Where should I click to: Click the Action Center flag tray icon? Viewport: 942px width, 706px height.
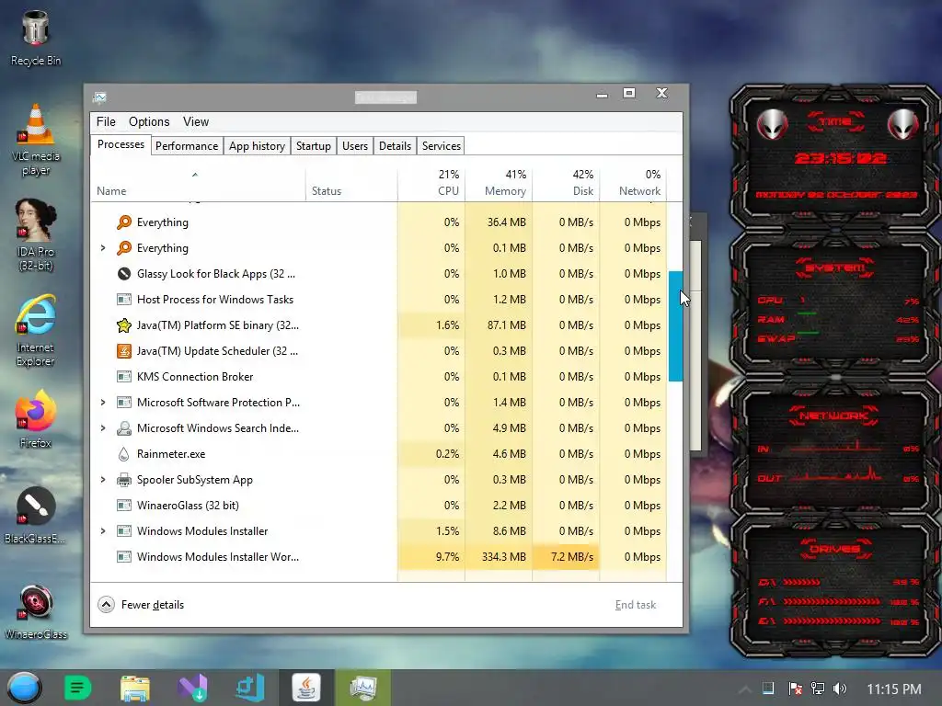pos(795,689)
